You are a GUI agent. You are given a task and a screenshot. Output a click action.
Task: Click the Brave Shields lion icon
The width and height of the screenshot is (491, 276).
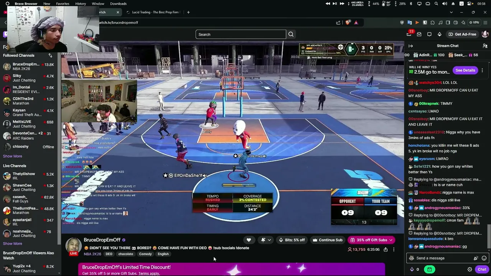[x=348, y=23]
